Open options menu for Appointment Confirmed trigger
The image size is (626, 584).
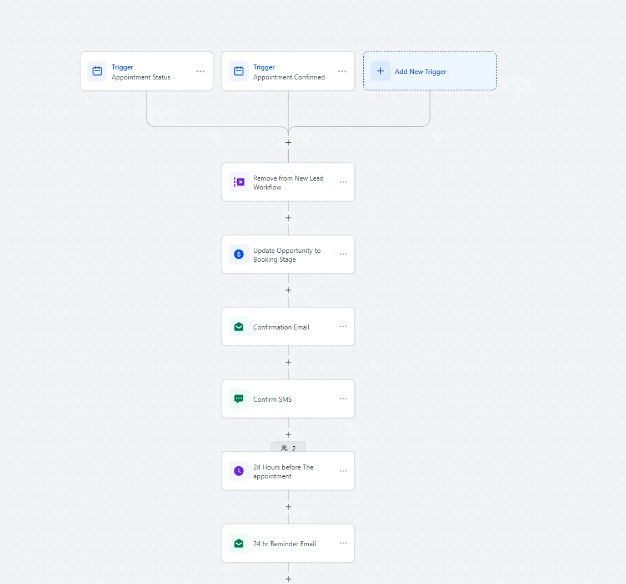coord(342,72)
